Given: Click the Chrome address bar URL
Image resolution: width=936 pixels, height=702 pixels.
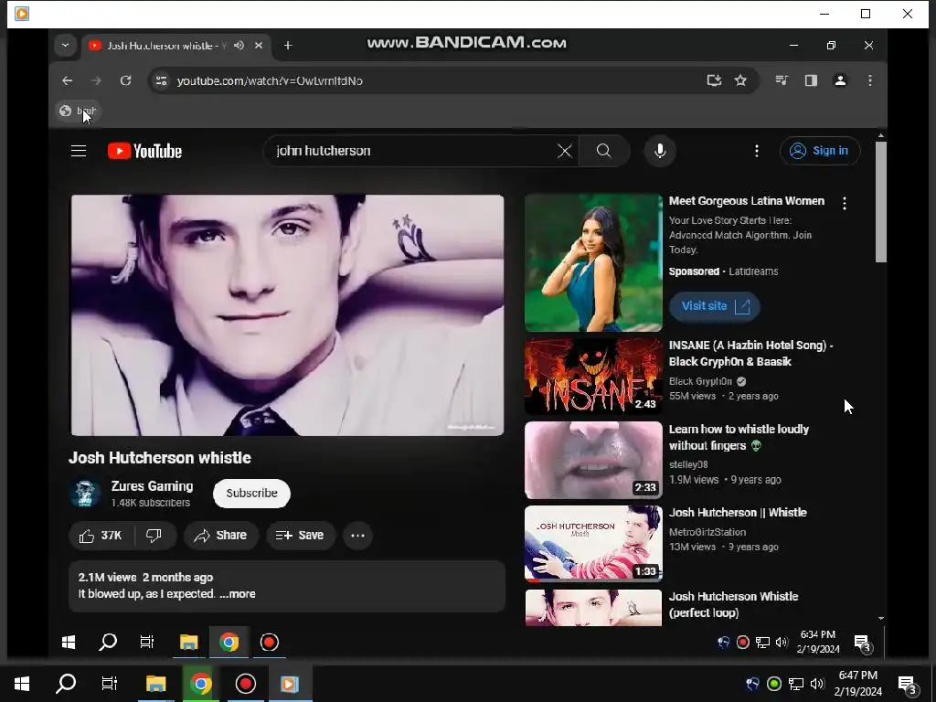Looking at the screenshot, I should (x=270, y=80).
